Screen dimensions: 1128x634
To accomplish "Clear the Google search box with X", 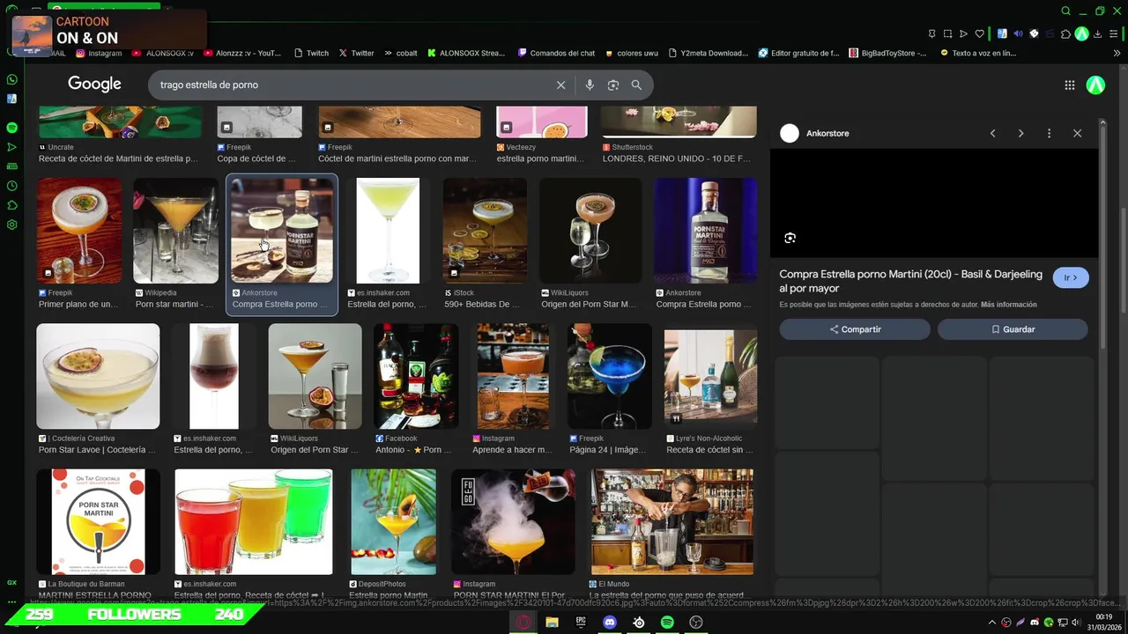I will tap(560, 85).
